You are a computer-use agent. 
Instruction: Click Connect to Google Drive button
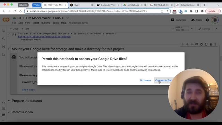pyautogui.click(x=164, y=80)
